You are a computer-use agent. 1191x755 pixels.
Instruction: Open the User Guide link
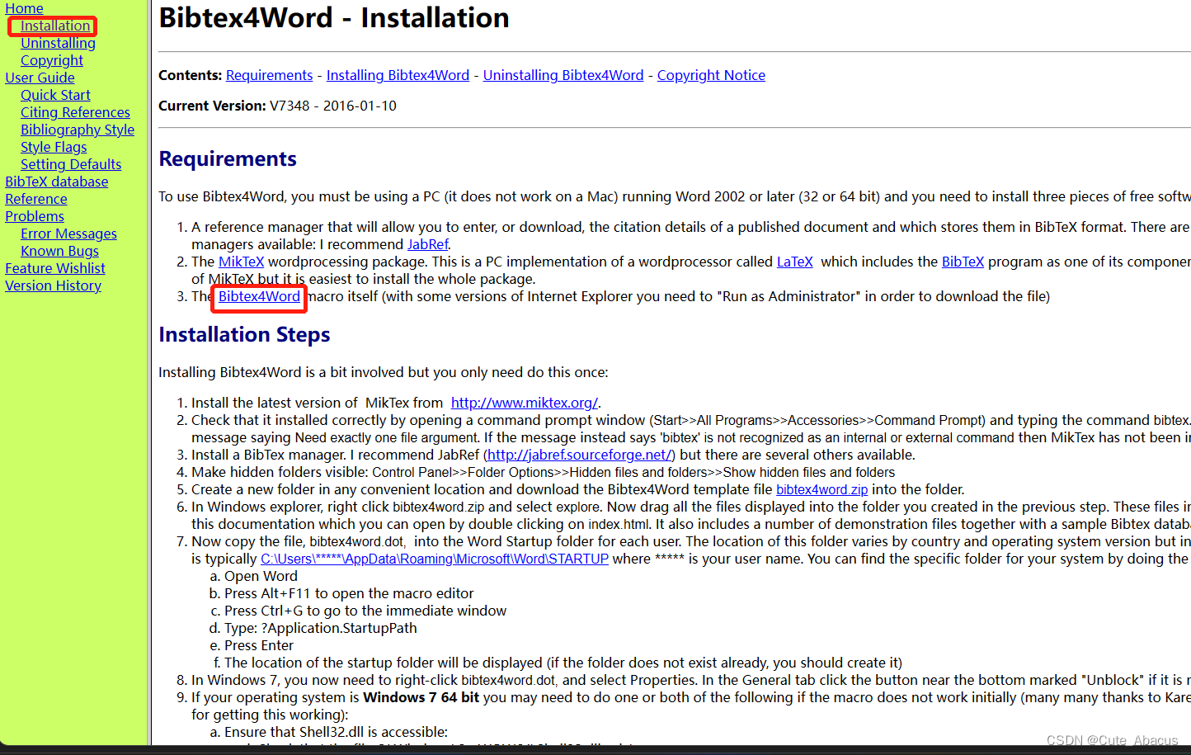40,78
